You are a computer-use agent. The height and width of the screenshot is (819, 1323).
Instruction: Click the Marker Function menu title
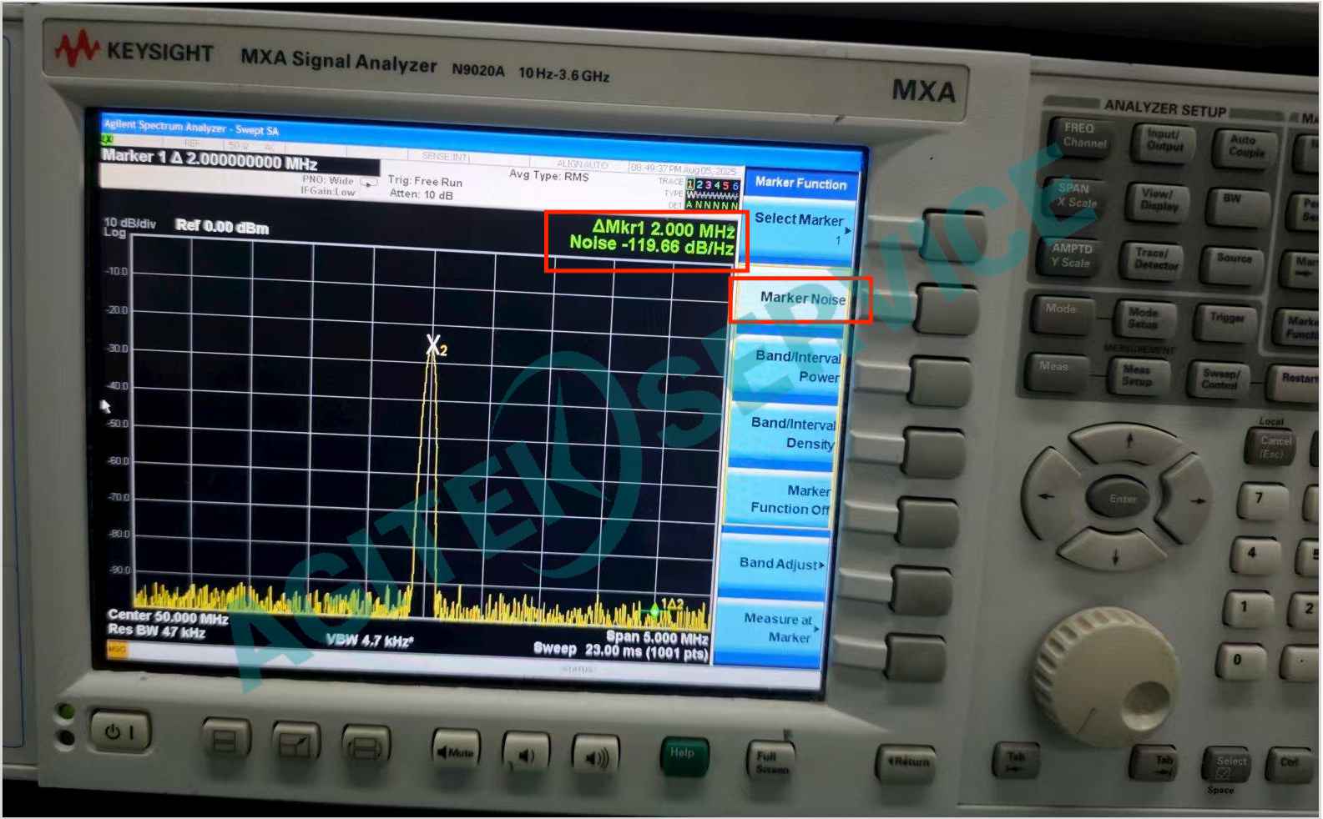[x=800, y=183]
